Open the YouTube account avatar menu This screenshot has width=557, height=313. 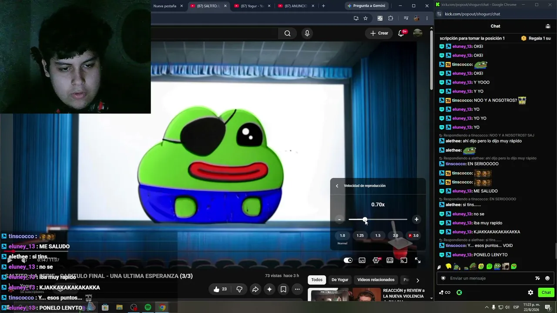coord(418,33)
